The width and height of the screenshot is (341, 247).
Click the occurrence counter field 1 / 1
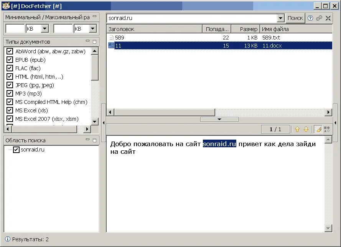click(x=275, y=129)
